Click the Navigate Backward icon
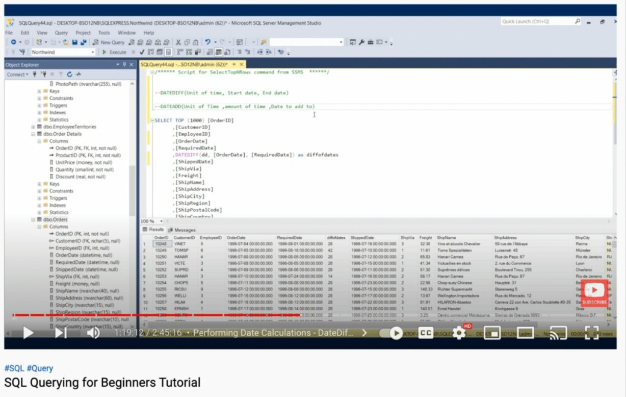This screenshot has width=626, height=397. (14, 42)
